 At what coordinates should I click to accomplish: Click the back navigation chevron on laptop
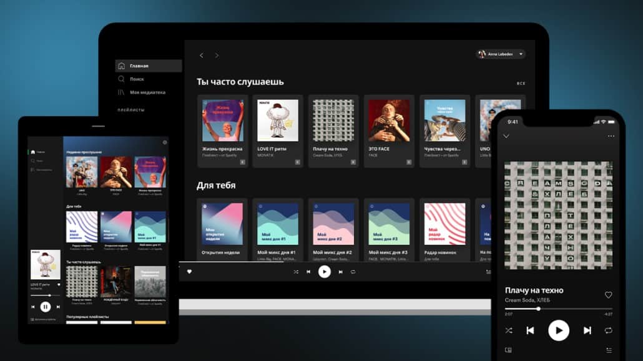point(201,55)
